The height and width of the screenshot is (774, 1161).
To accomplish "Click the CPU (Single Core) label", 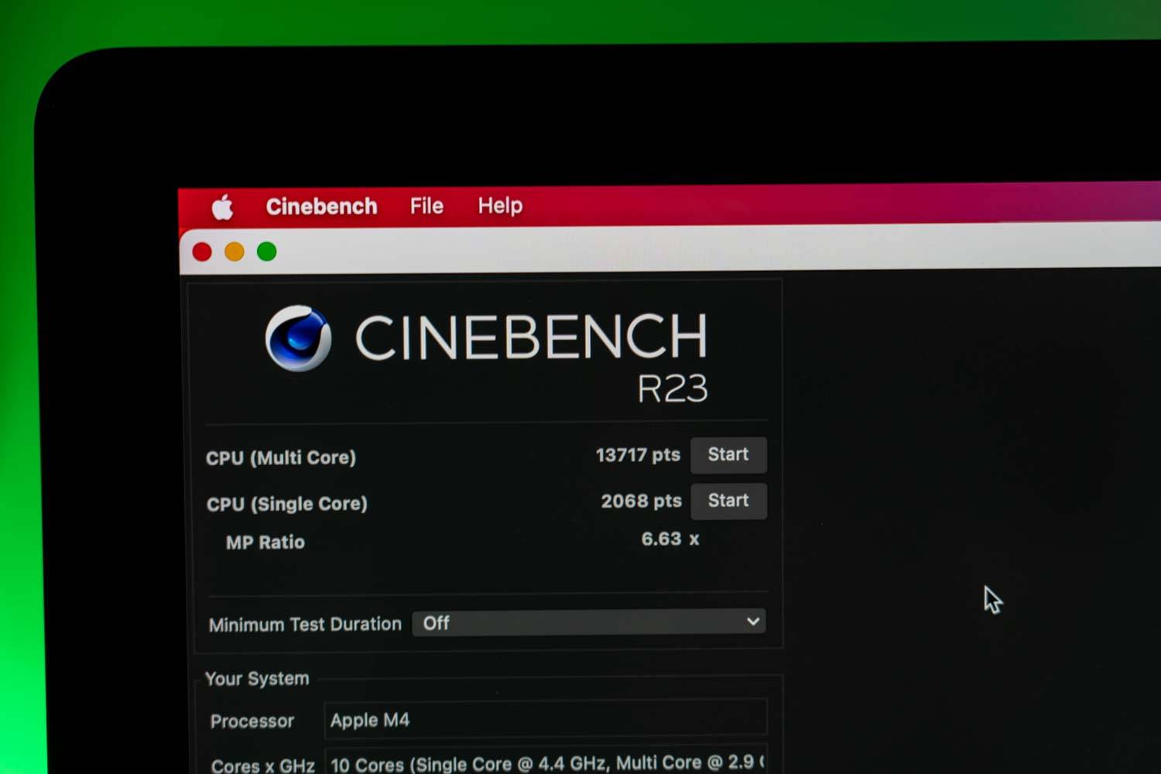I will coord(287,504).
